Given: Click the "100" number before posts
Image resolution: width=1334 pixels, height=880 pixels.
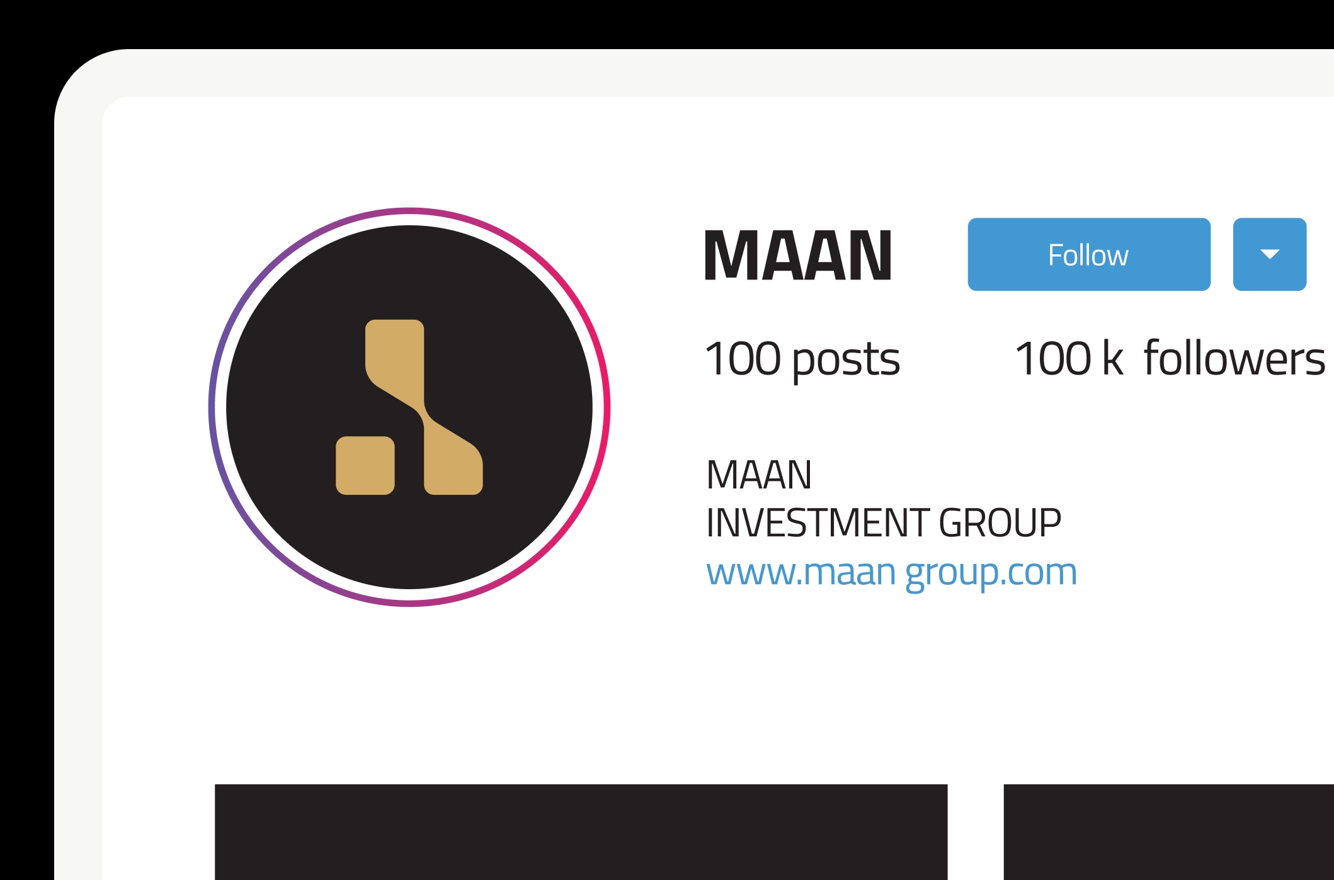Looking at the screenshot, I should [743, 358].
